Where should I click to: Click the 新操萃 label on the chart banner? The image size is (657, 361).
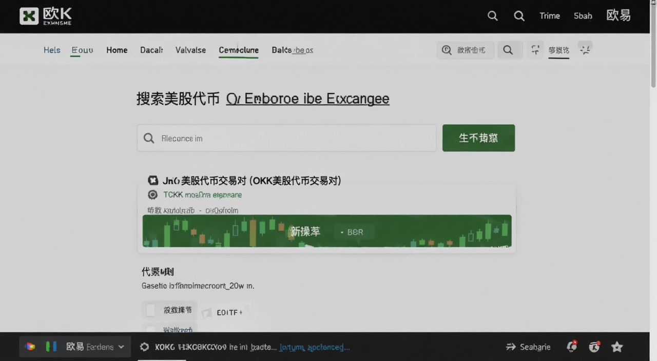pos(305,232)
